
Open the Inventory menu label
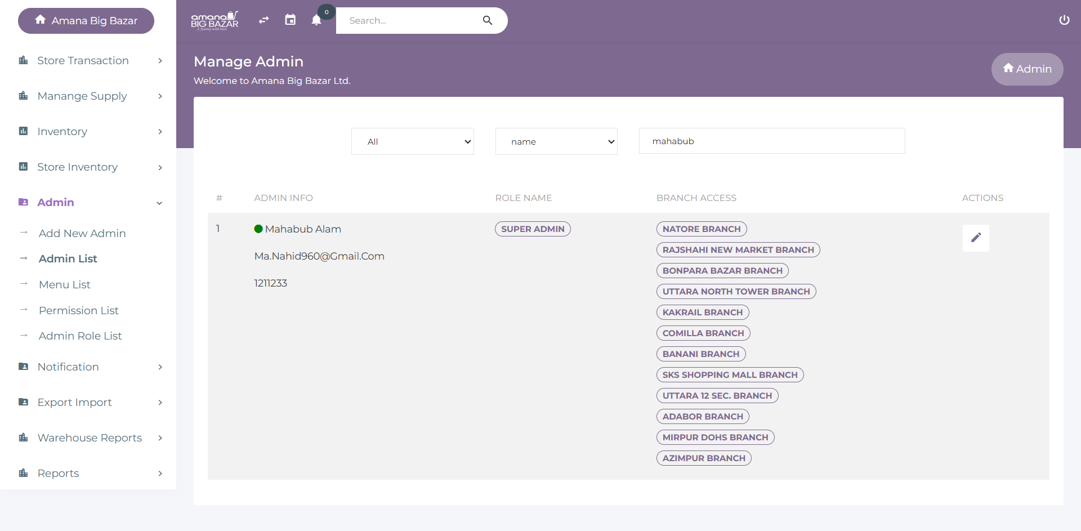click(x=62, y=131)
